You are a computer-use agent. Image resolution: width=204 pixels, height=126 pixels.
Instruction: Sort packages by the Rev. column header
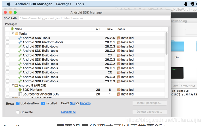[110, 29]
